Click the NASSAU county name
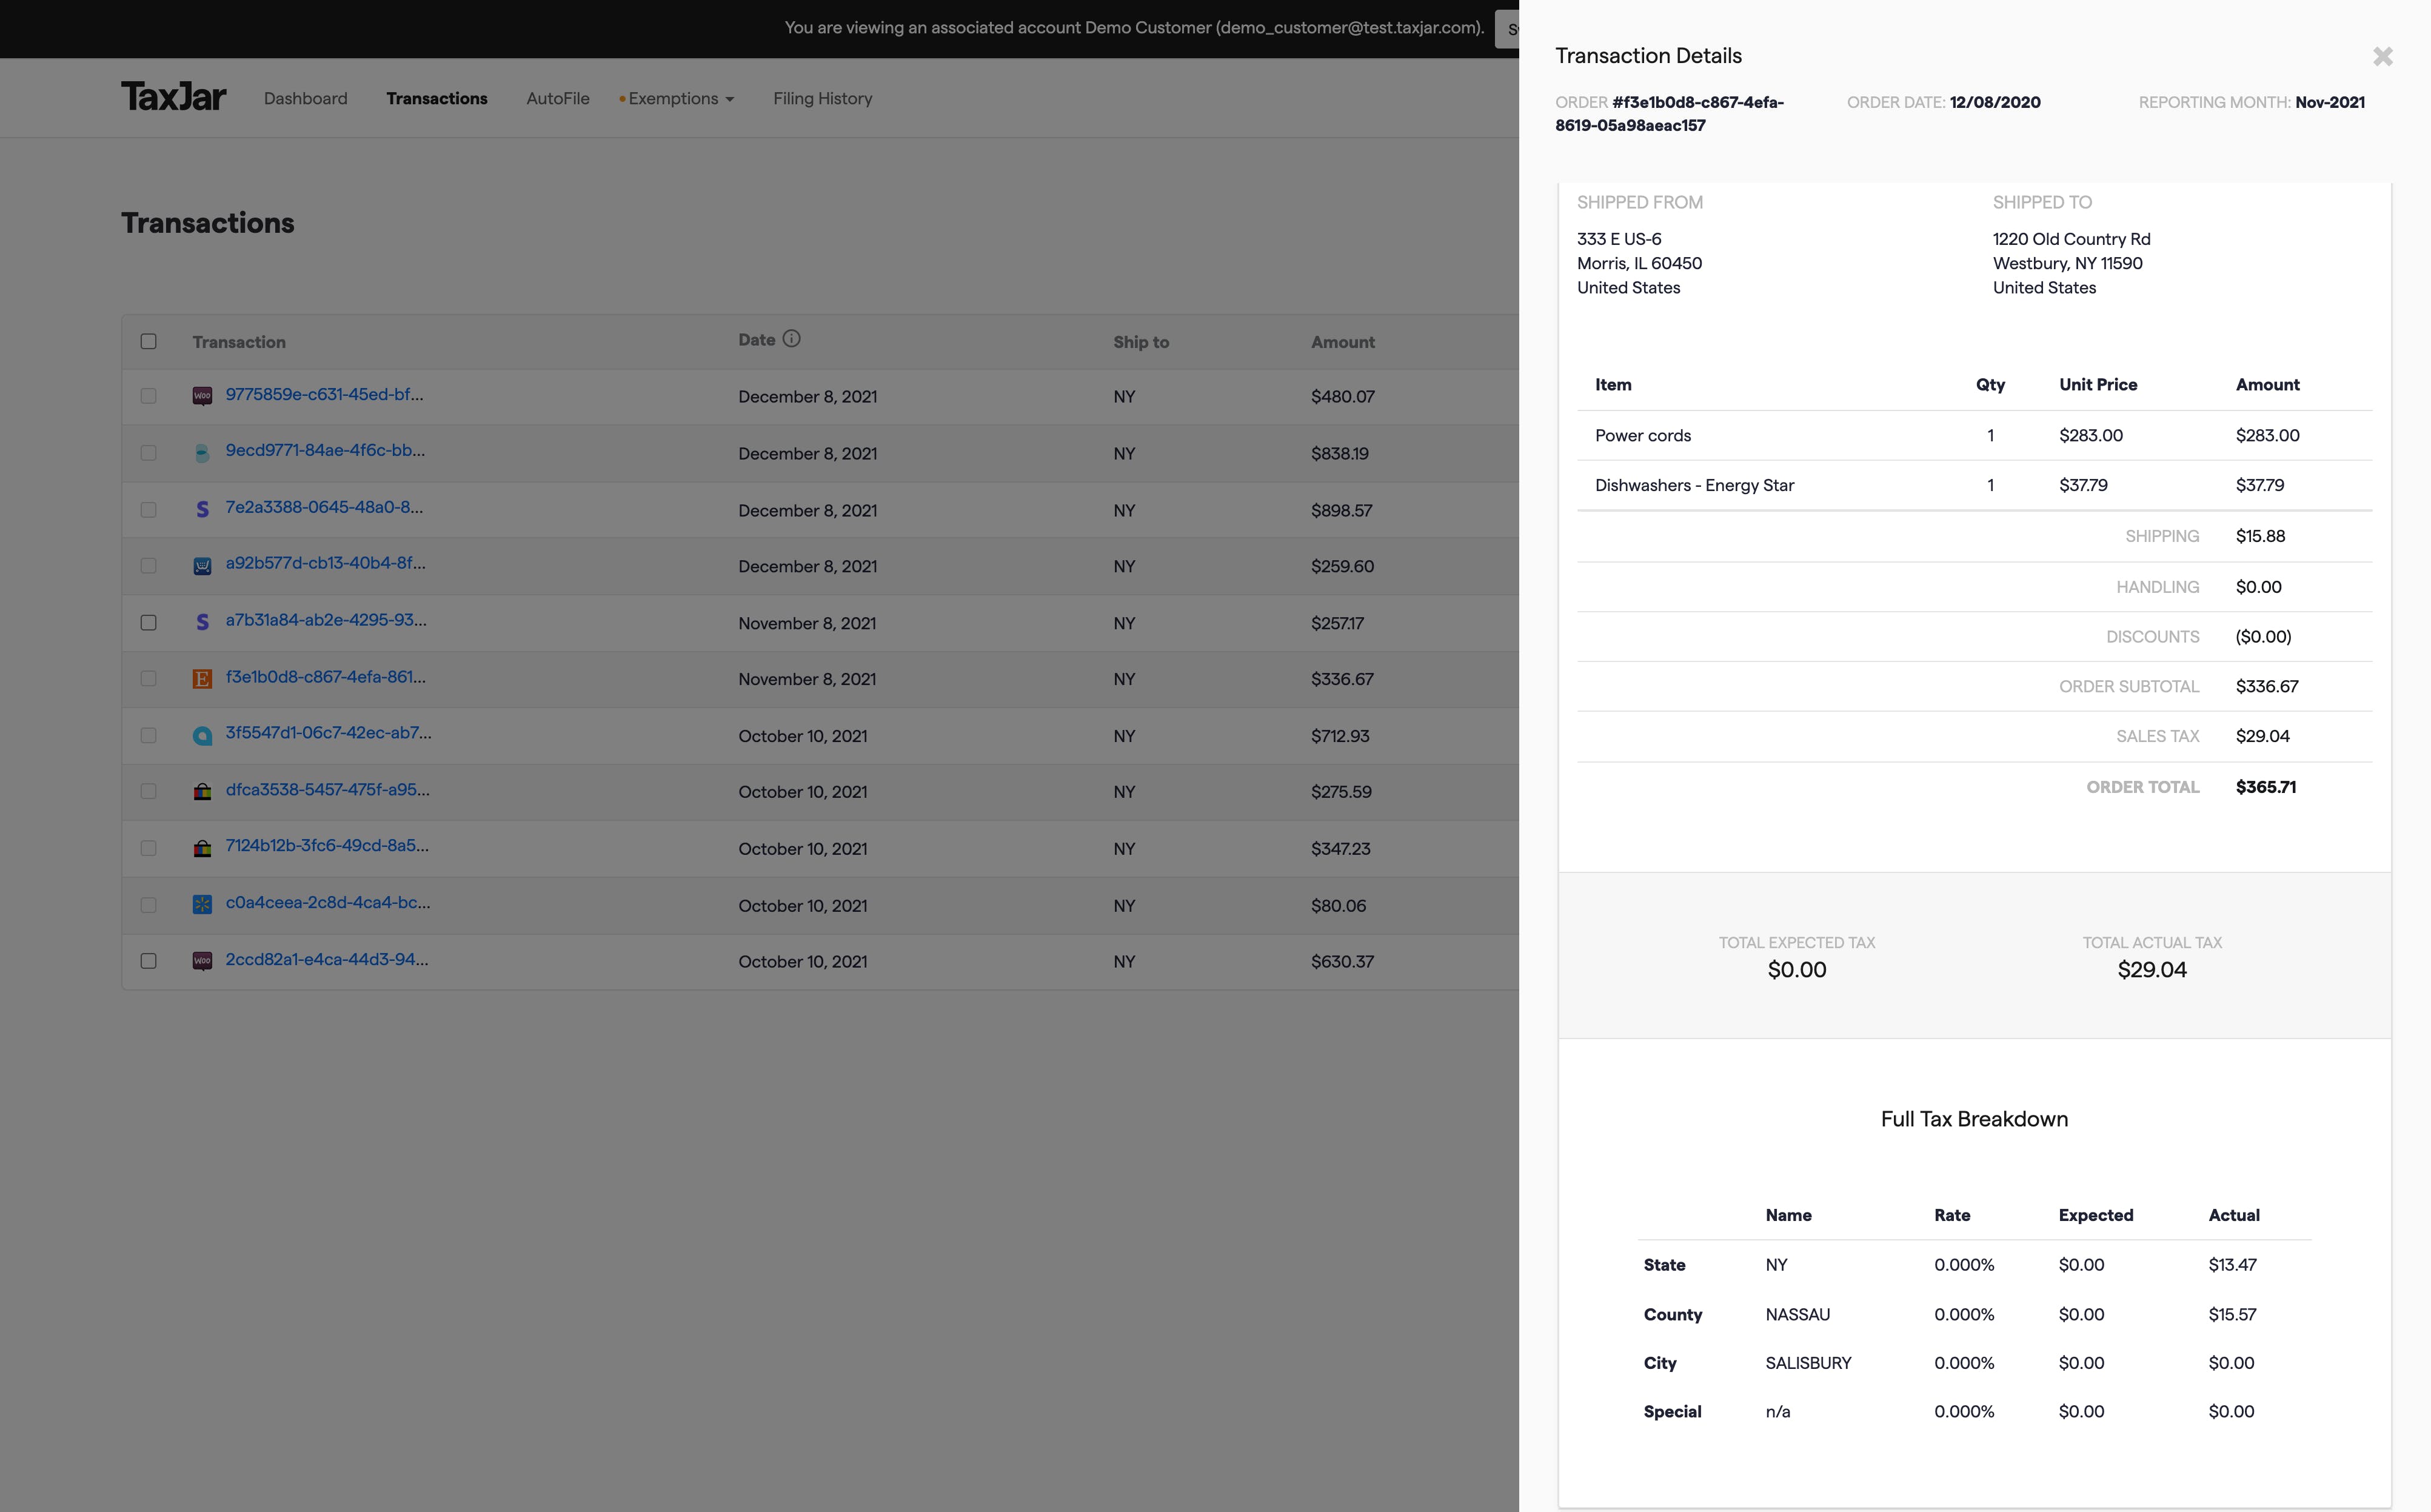 (x=1797, y=1315)
